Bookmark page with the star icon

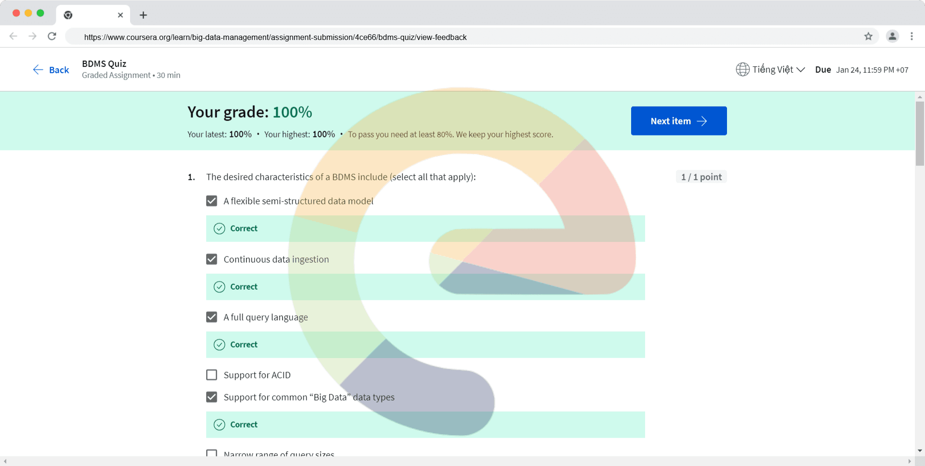click(868, 36)
